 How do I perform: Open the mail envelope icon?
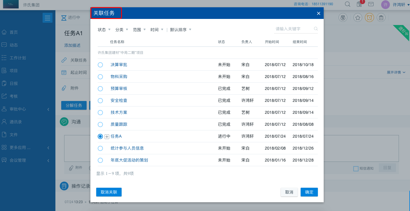(371, 4)
